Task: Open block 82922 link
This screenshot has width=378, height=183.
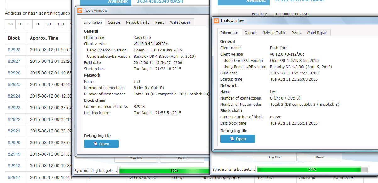Action: point(14,119)
